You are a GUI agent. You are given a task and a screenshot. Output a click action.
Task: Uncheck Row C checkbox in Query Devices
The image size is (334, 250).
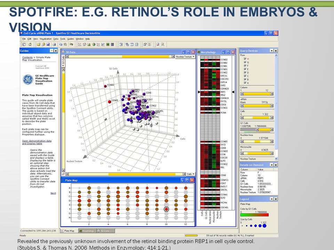tap(245, 76)
